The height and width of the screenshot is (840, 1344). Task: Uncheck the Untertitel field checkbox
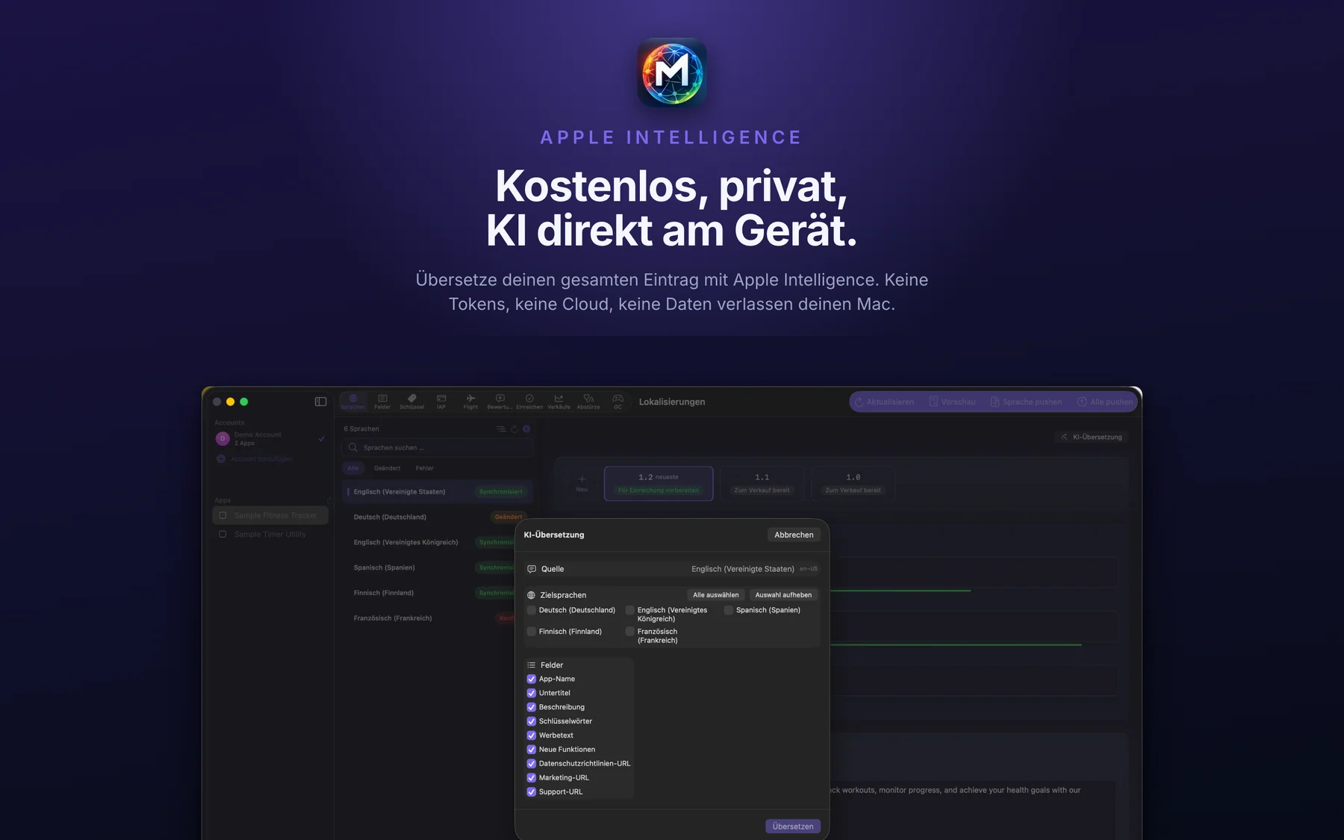click(532, 693)
